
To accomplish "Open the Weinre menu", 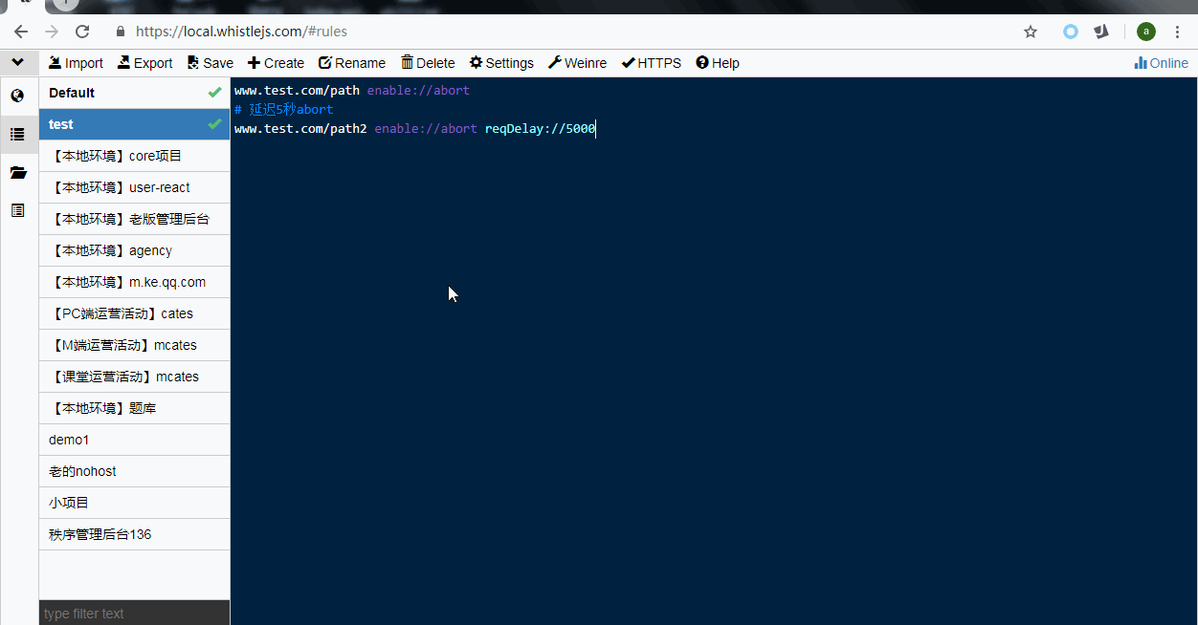I will (578, 63).
